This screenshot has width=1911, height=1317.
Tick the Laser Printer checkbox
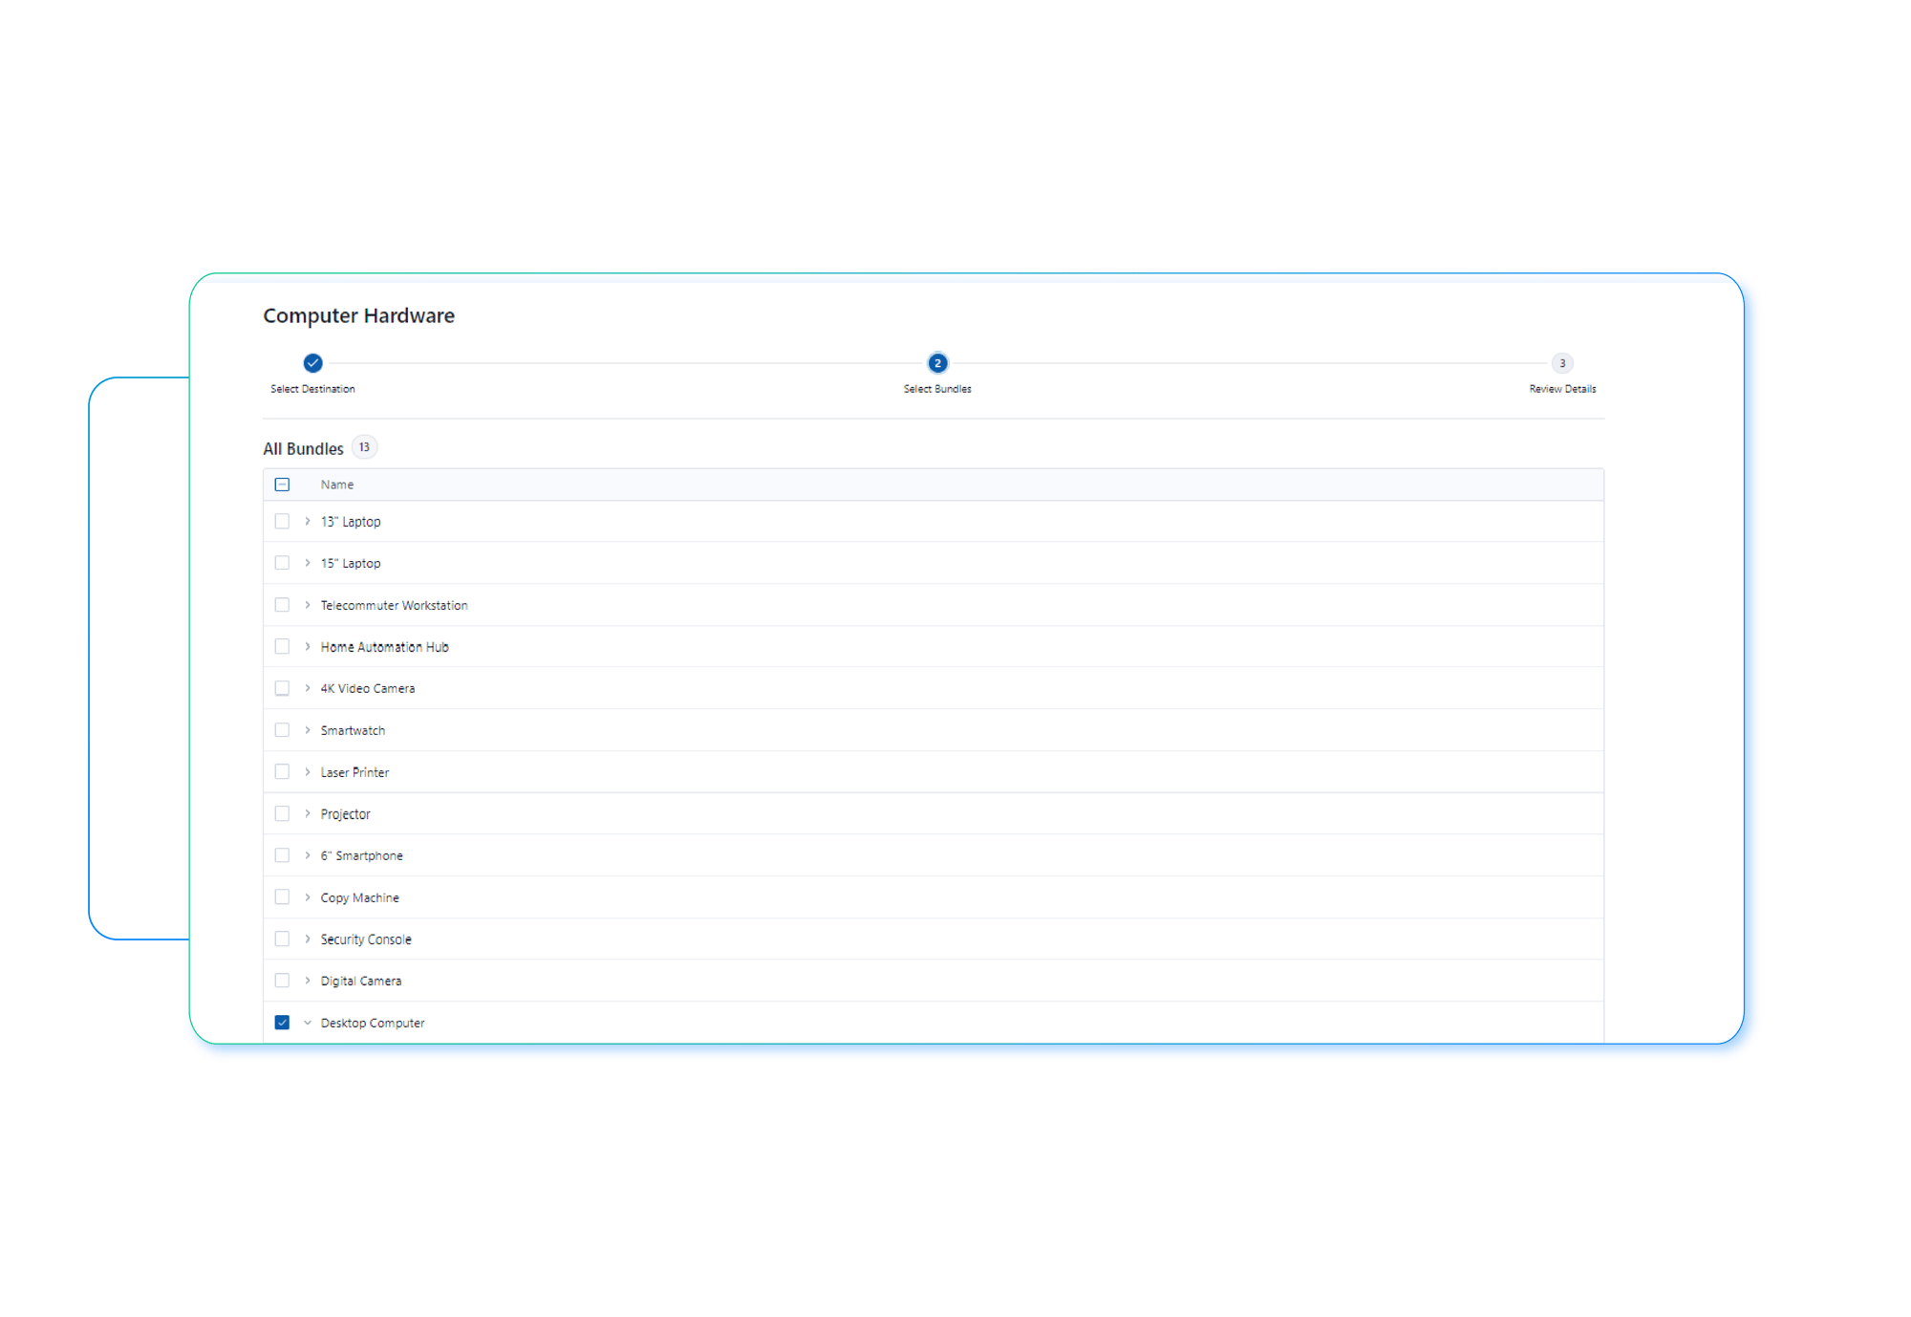[x=282, y=772]
